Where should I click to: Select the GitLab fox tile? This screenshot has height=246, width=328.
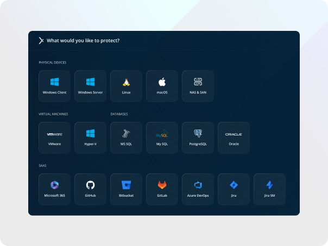point(162,189)
